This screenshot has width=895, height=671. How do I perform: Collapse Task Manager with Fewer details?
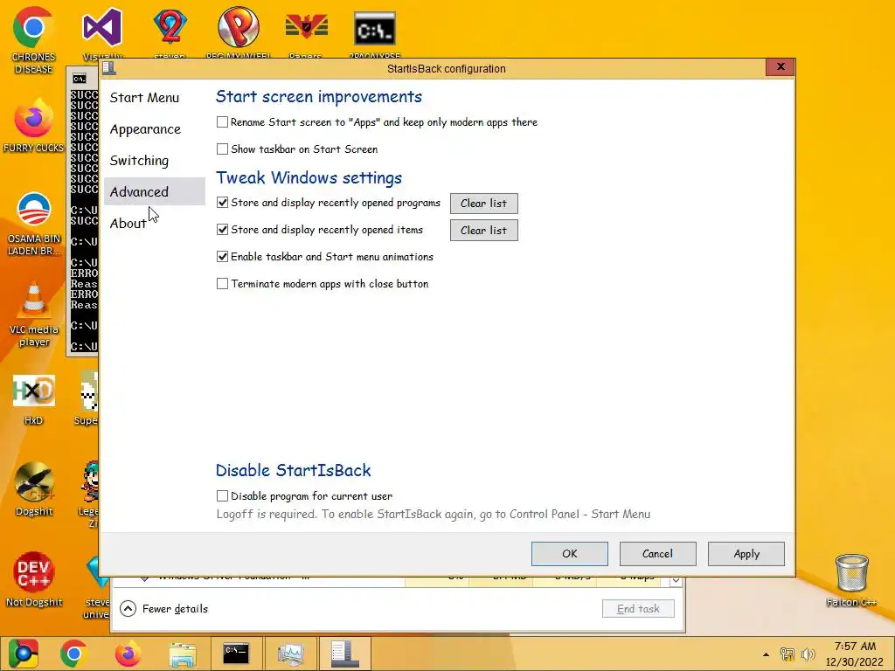click(x=164, y=609)
